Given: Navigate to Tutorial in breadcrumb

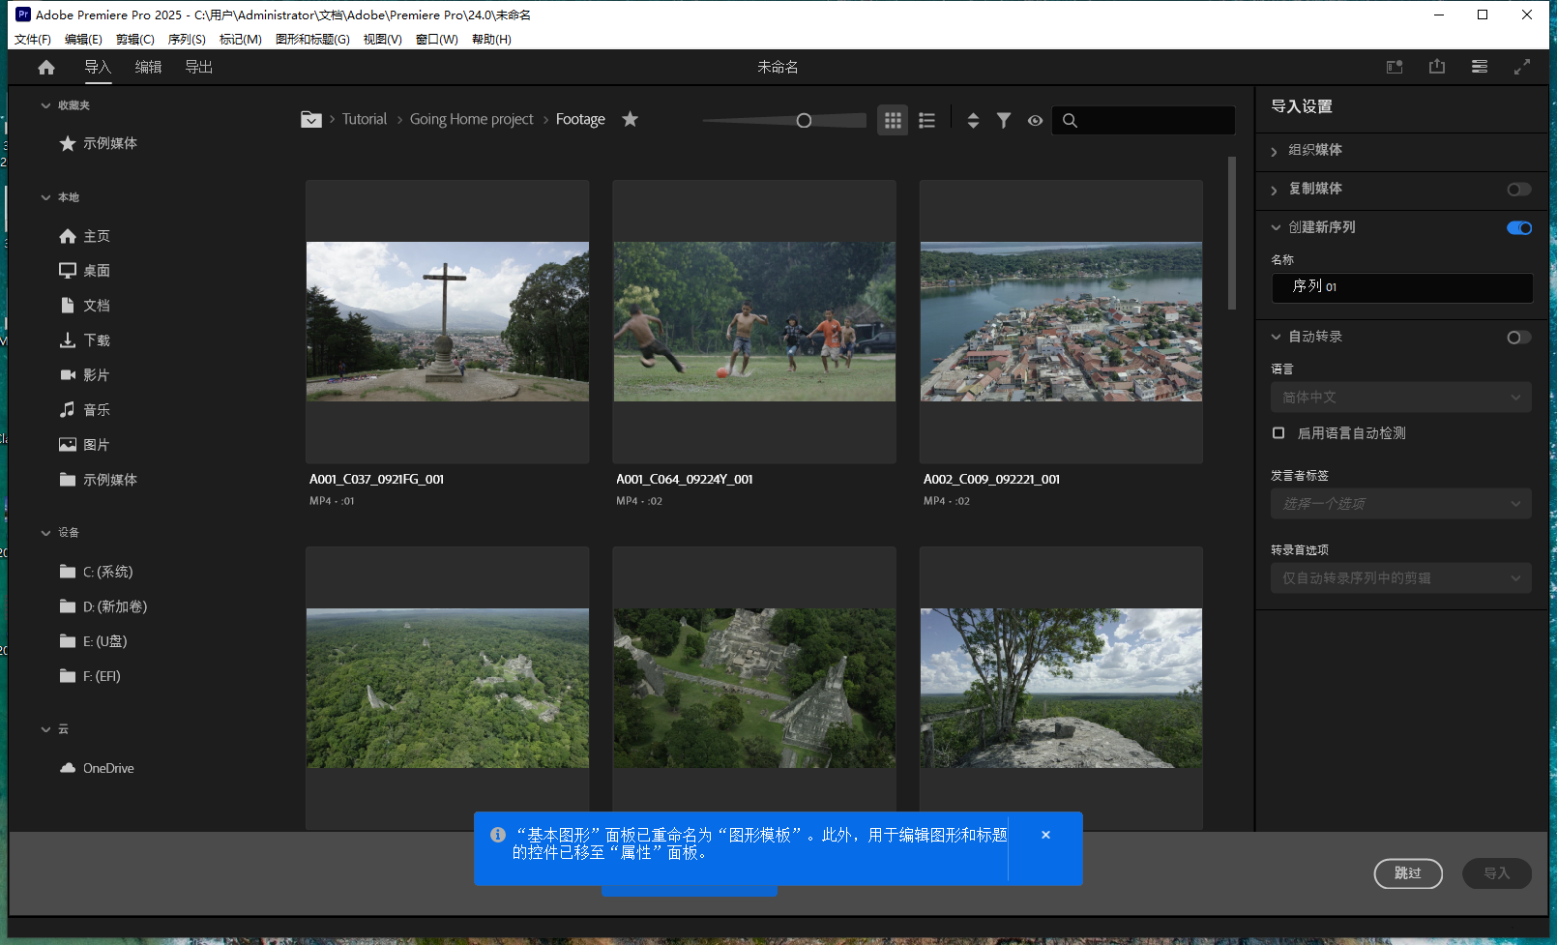Looking at the screenshot, I should pos(365,119).
